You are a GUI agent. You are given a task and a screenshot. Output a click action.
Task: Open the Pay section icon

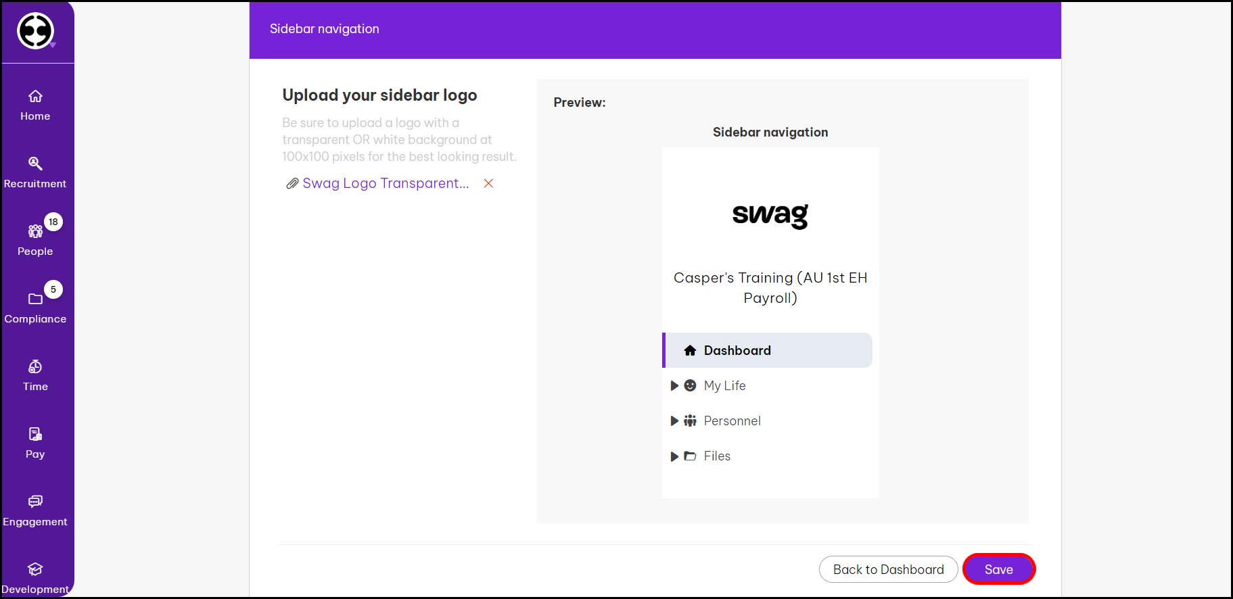coord(35,434)
